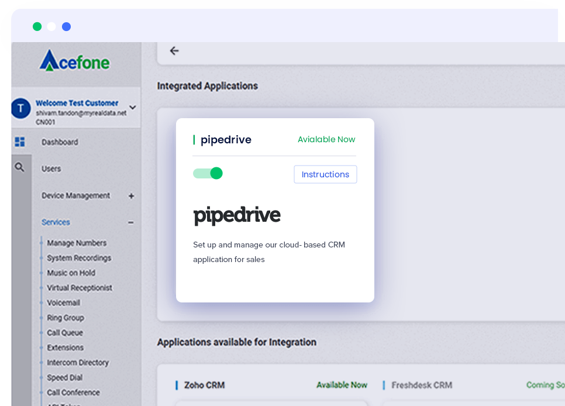Open the Welcome Test Customer dropdown chevron
This screenshot has width=565, height=406.
133,108
